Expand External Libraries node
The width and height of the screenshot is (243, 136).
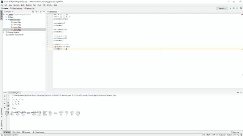(x=4, y=32)
